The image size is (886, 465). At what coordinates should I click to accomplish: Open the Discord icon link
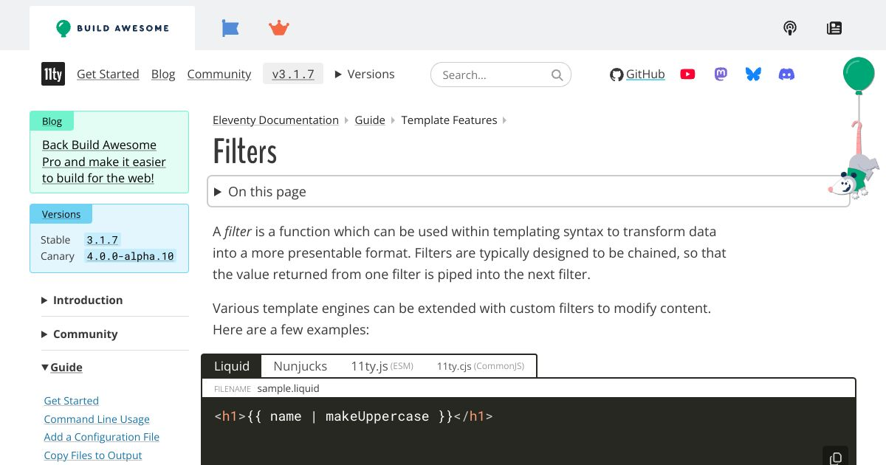click(787, 74)
